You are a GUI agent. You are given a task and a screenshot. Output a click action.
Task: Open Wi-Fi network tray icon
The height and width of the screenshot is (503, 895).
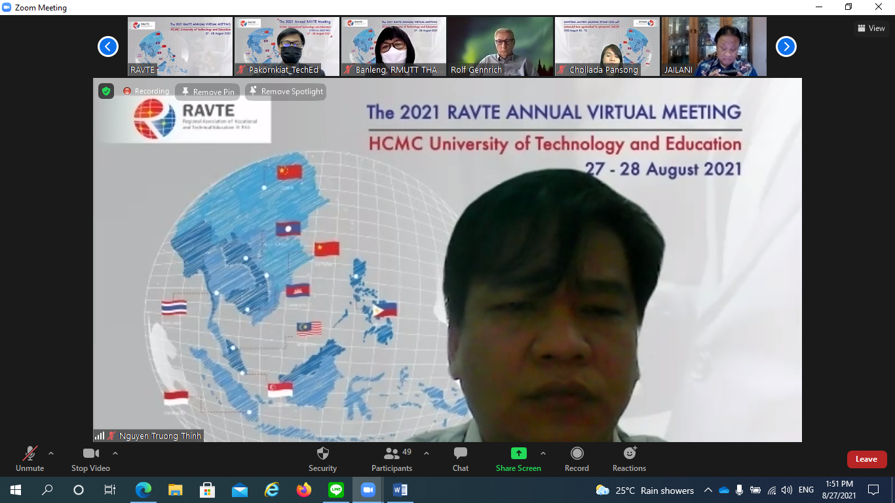[x=771, y=490]
